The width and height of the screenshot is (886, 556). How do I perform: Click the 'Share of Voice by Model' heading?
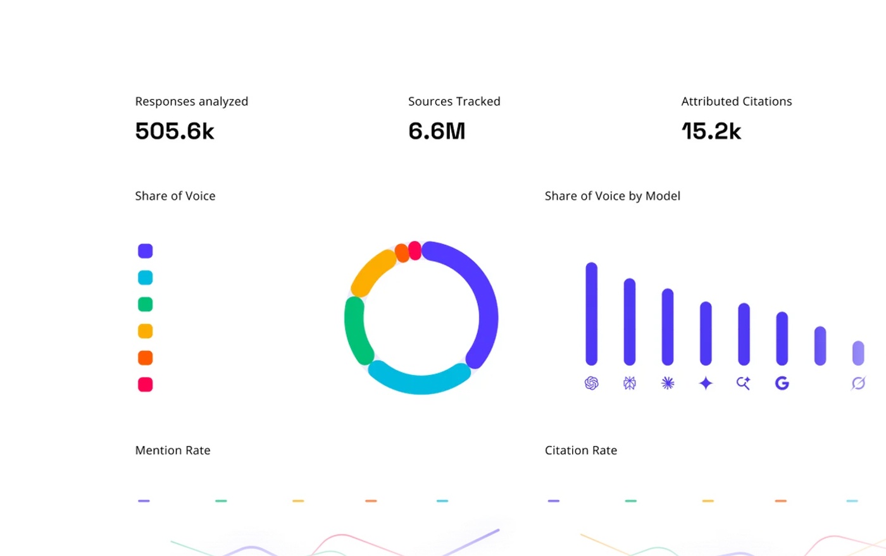pyautogui.click(x=613, y=197)
